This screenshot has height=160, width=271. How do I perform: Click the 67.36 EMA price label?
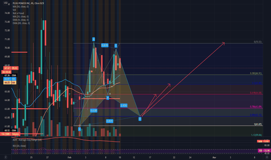tap(10, 75)
